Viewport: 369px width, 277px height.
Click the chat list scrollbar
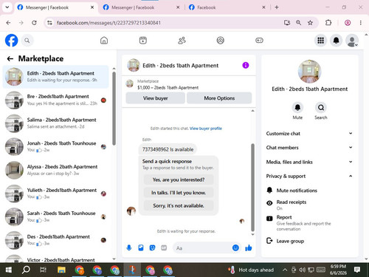pos(114,109)
